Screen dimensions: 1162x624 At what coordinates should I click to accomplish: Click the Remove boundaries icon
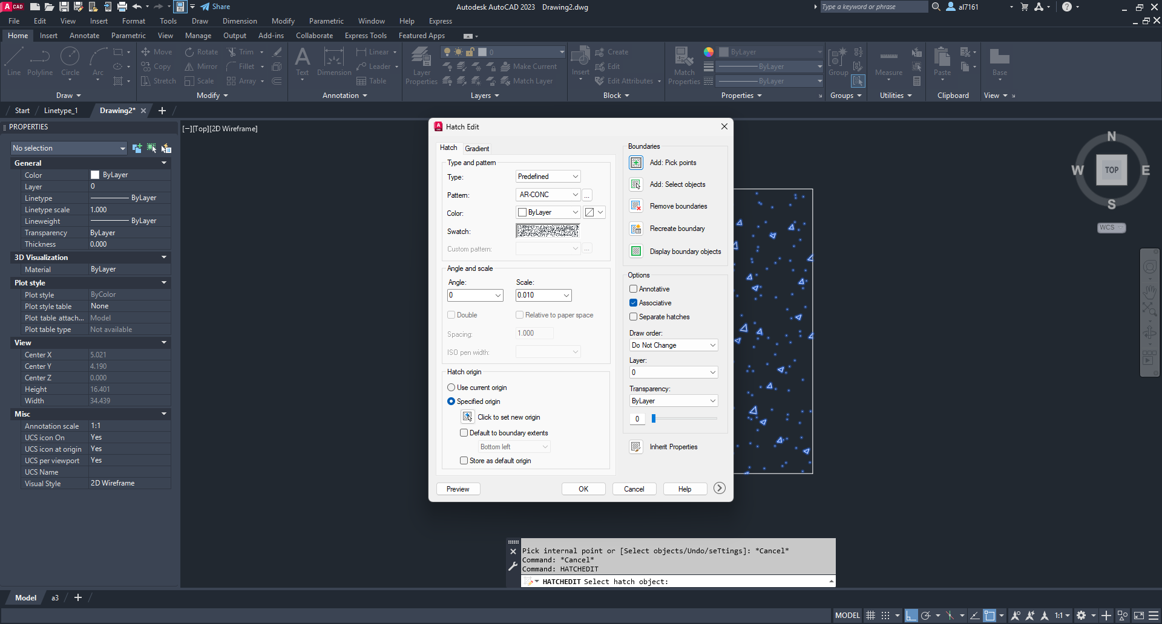coord(635,206)
